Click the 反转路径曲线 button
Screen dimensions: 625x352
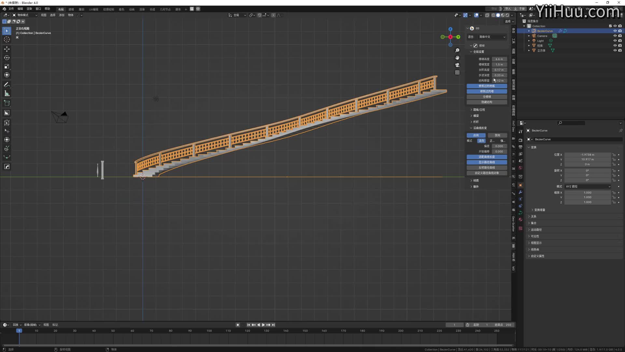point(487,168)
